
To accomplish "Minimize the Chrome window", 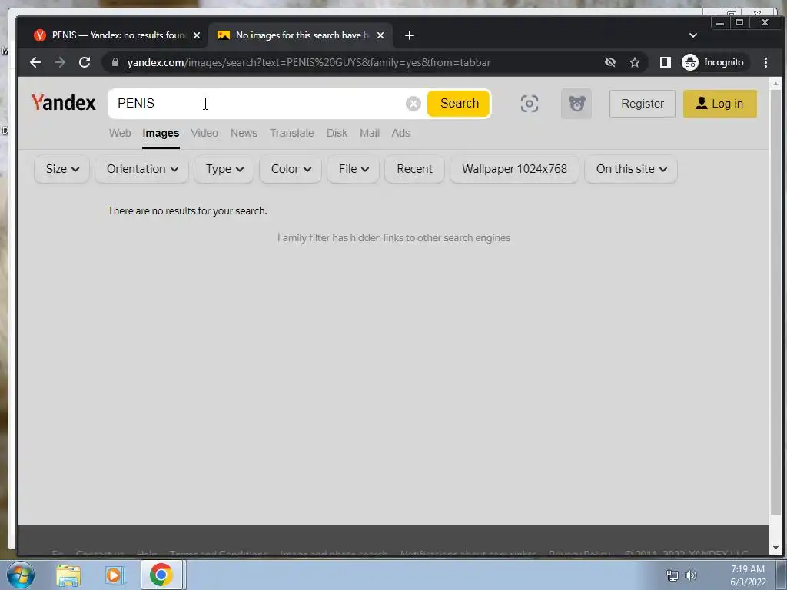I will tap(720, 22).
